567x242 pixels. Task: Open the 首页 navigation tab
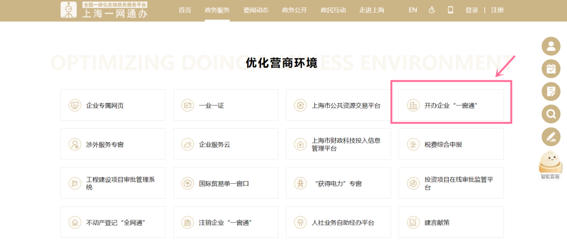coord(185,10)
